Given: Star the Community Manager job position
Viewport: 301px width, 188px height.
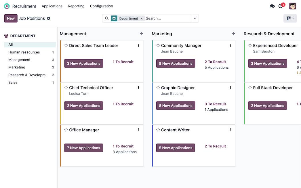Looking at the screenshot, I should pyautogui.click(x=158, y=45).
